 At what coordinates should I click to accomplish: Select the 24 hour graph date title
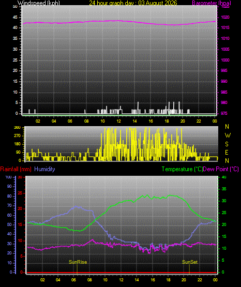133,3
